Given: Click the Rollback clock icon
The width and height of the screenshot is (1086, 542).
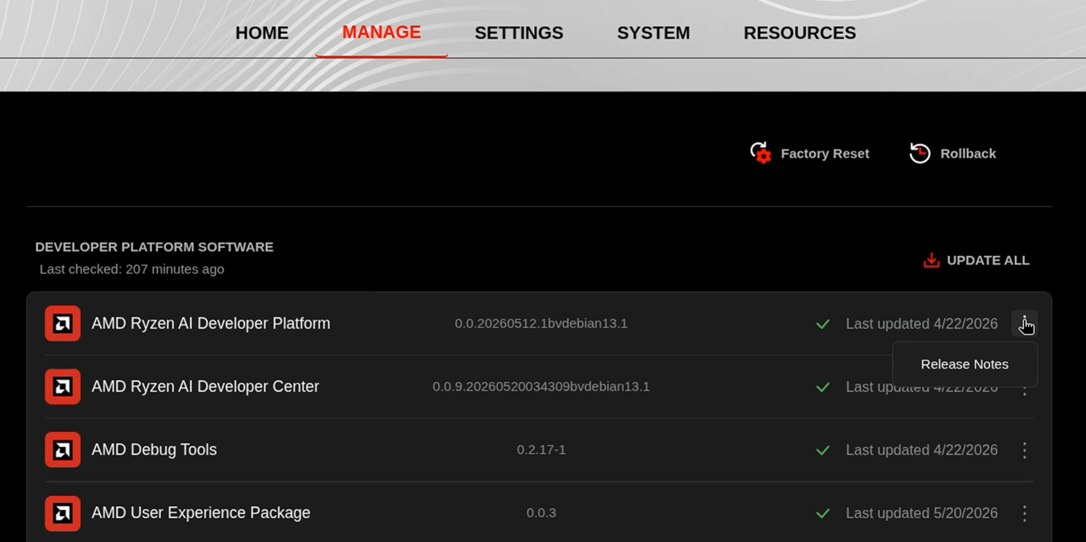Looking at the screenshot, I should coord(920,153).
